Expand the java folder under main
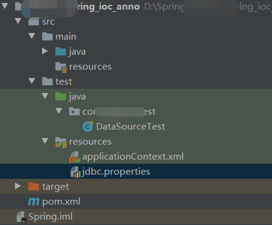The height and width of the screenshot is (225, 272). 45,51
